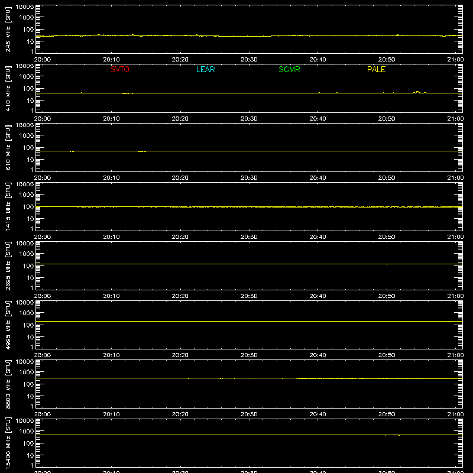The height and width of the screenshot is (473, 473).
Task: Click 20:10 time label below 245 MHz plot
Action: [111, 60]
